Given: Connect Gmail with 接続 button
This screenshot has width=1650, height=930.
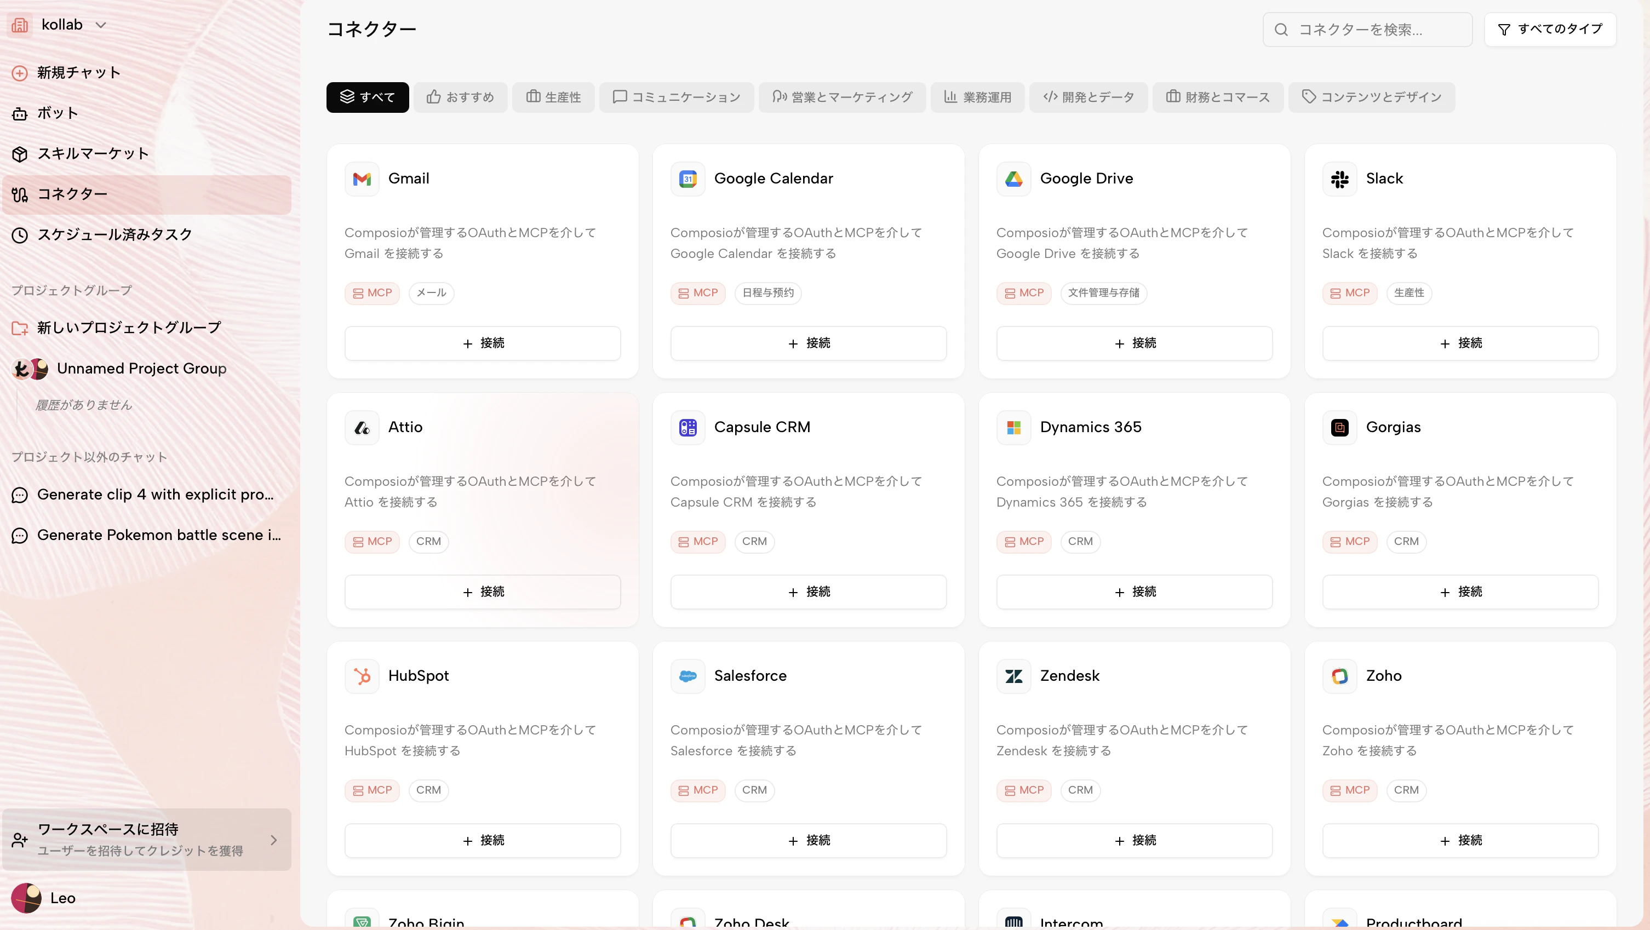Looking at the screenshot, I should click(x=483, y=343).
